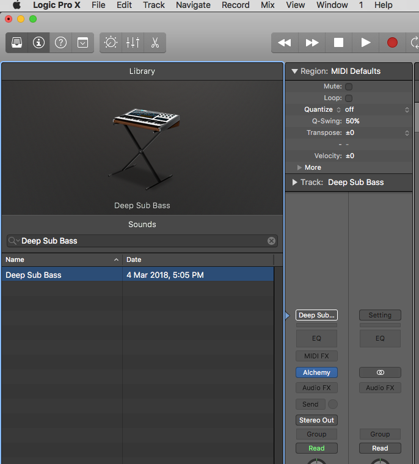Click the EQ slot on Deep Sub channel
Screen dimensions: 419x464
(316, 338)
